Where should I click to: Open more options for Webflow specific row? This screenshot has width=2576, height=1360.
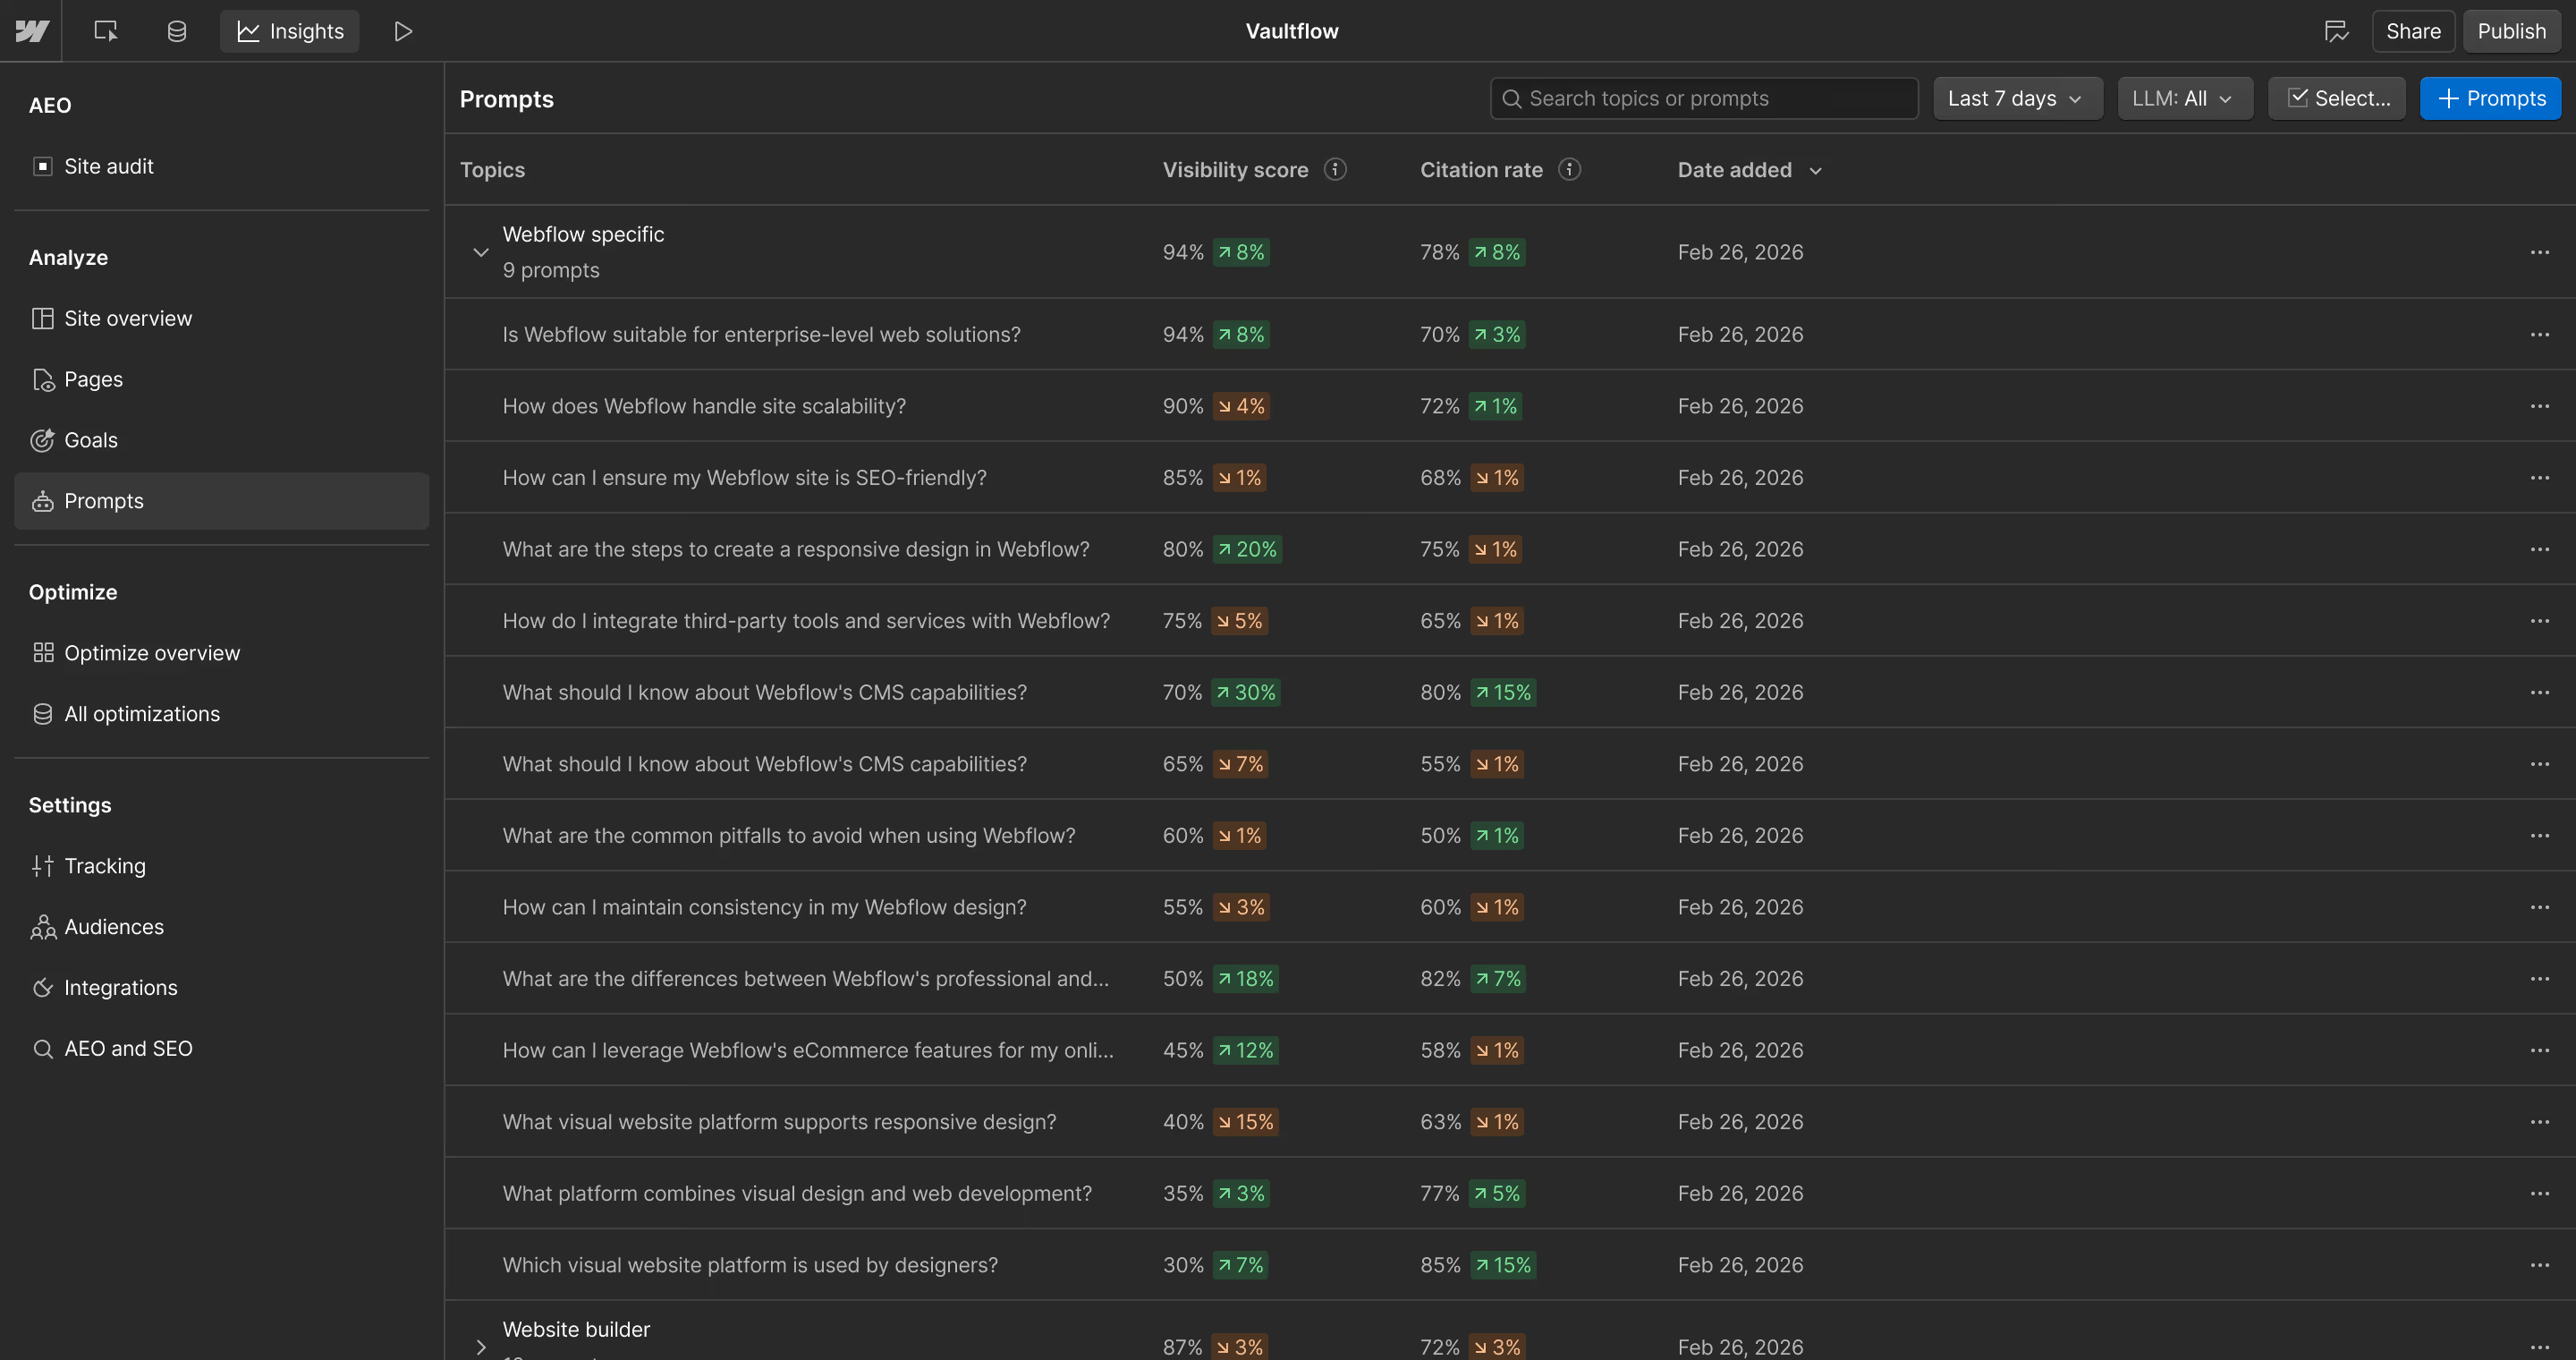click(x=2539, y=252)
